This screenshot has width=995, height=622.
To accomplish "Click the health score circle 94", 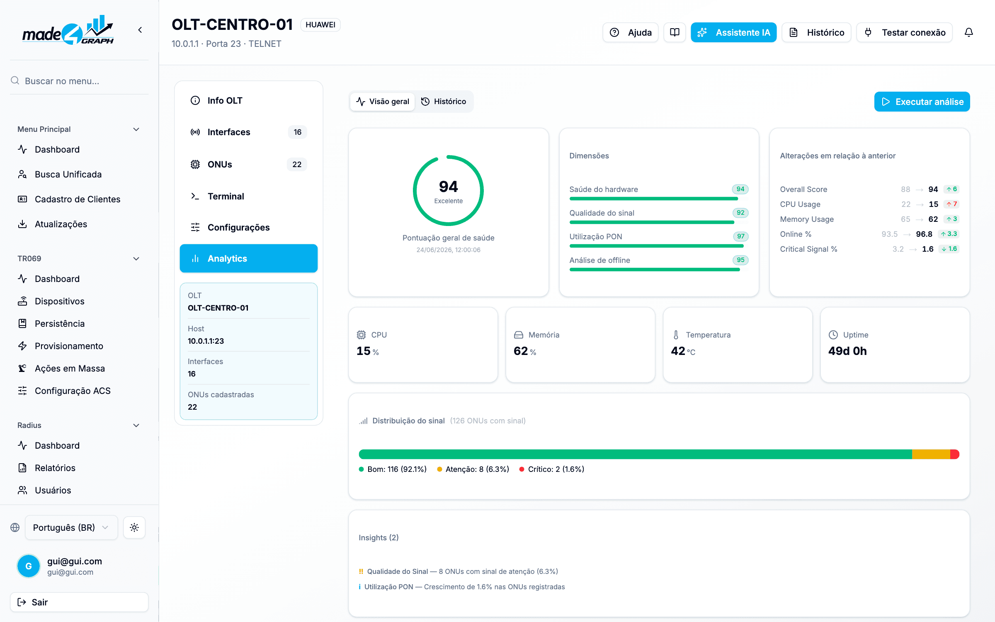I will (448, 191).
